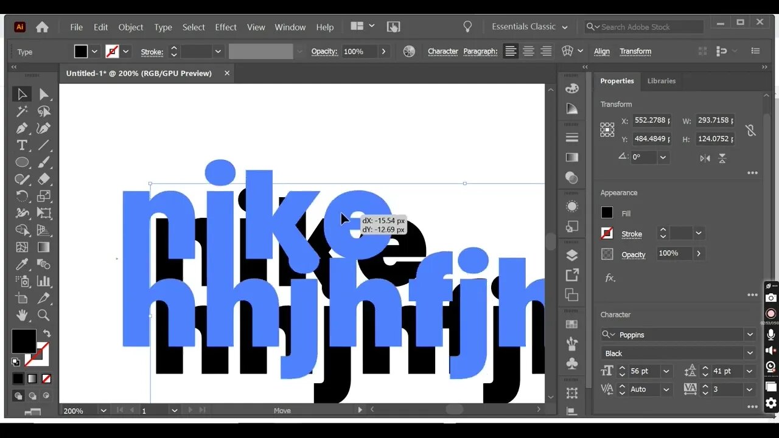Screen dimensions: 779x438
Task: Click the Search Adobe Stock field
Action: [x=643, y=27]
